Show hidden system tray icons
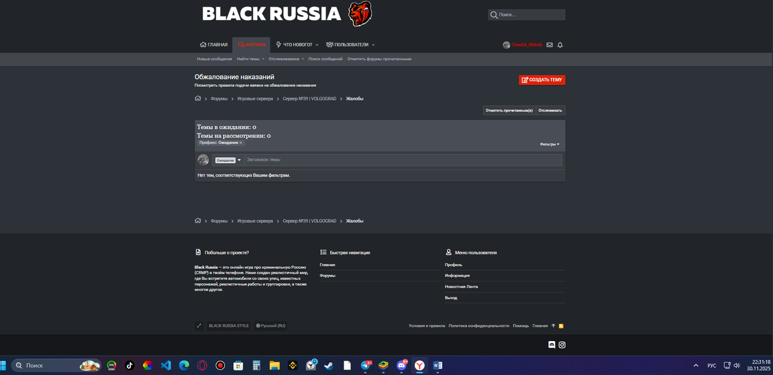773x375 pixels. 696,365
